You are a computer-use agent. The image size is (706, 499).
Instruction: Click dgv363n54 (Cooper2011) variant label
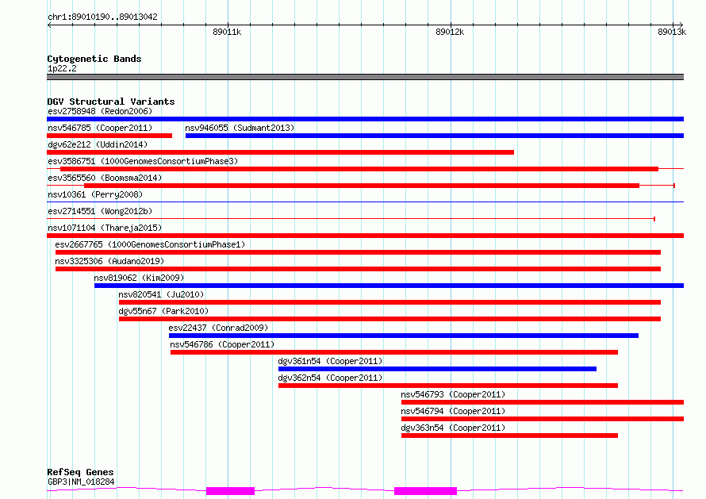[x=453, y=428]
